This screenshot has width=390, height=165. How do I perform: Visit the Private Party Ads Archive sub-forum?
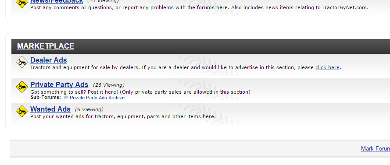point(97,98)
